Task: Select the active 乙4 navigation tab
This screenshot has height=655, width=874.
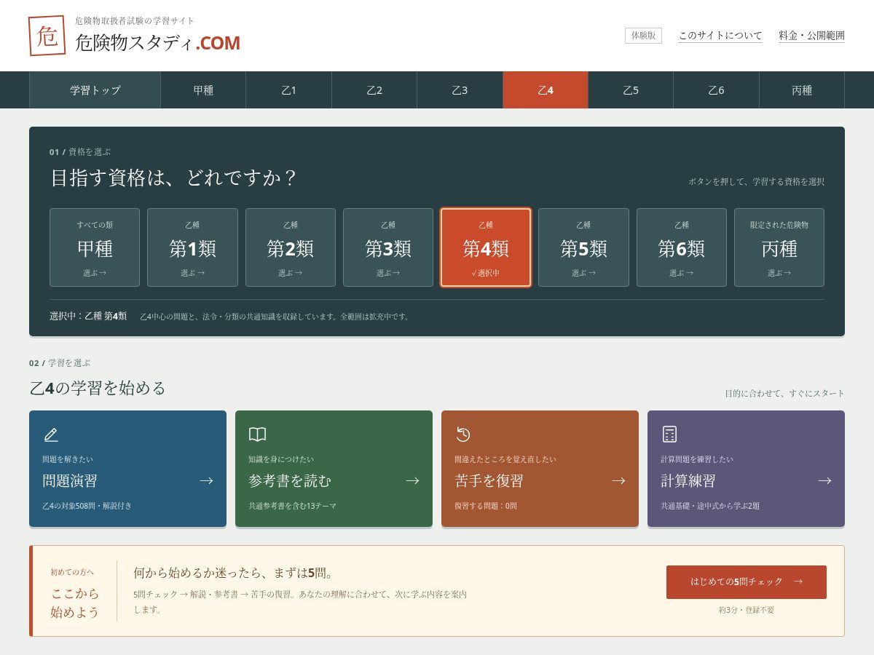Action: click(x=546, y=90)
